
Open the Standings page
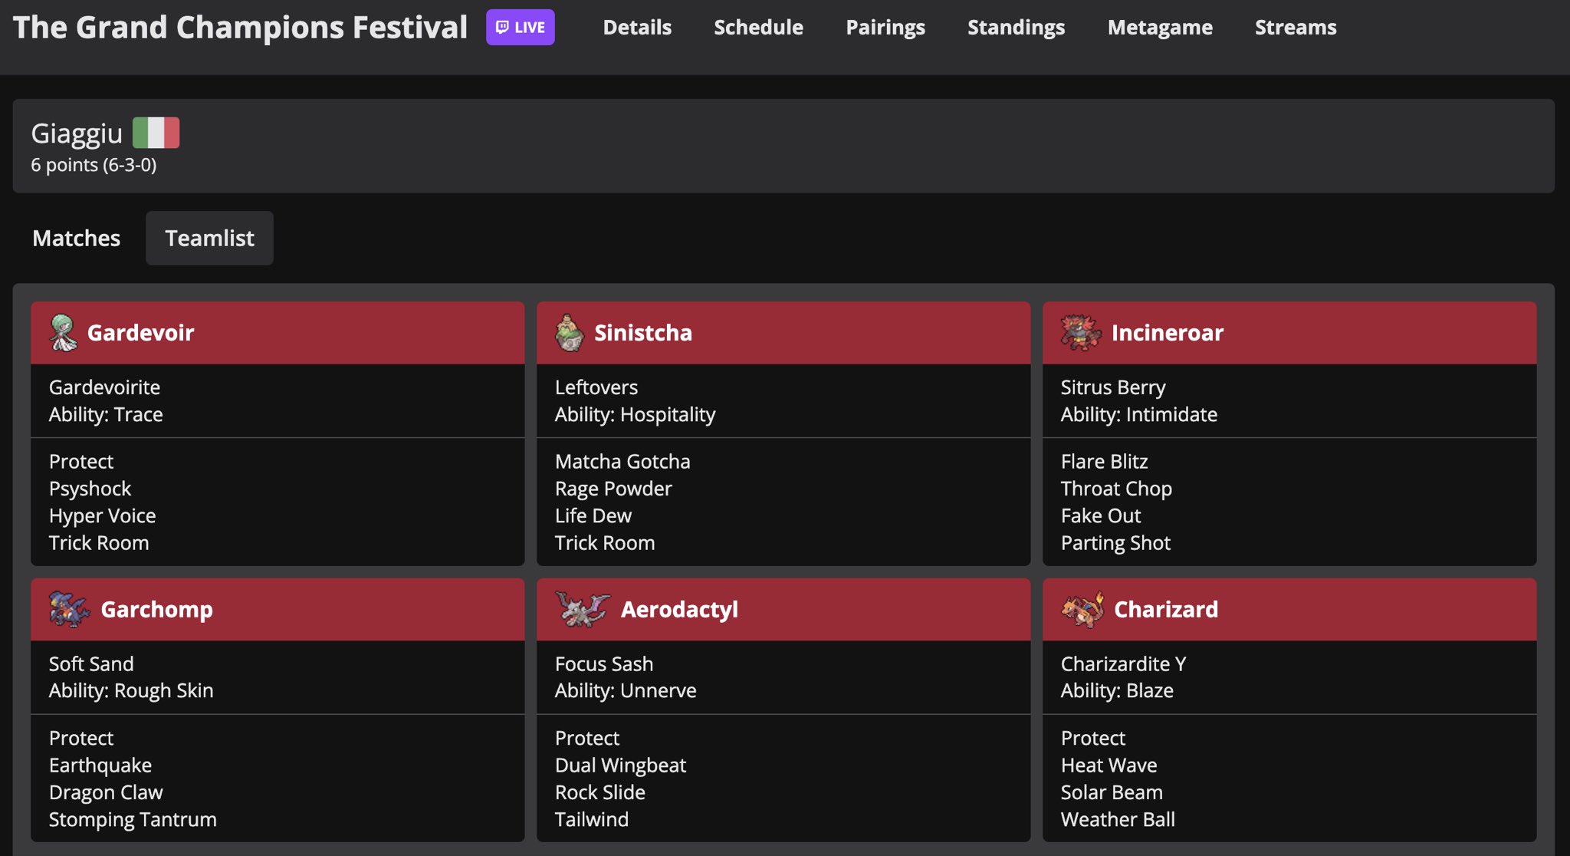point(1016,28)
